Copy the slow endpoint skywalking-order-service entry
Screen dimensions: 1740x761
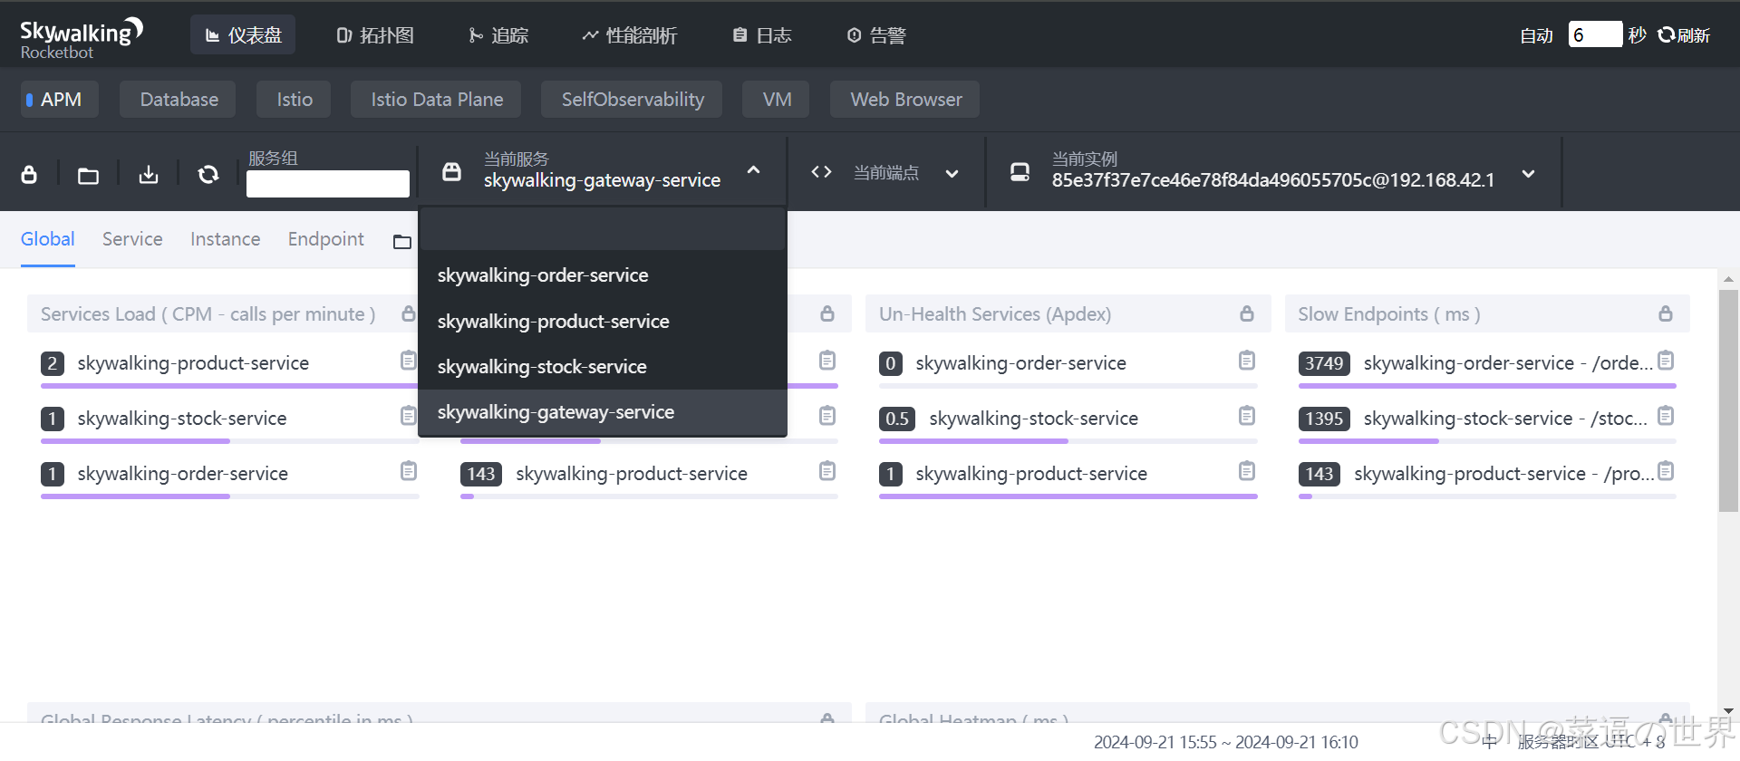point(1666,361)
